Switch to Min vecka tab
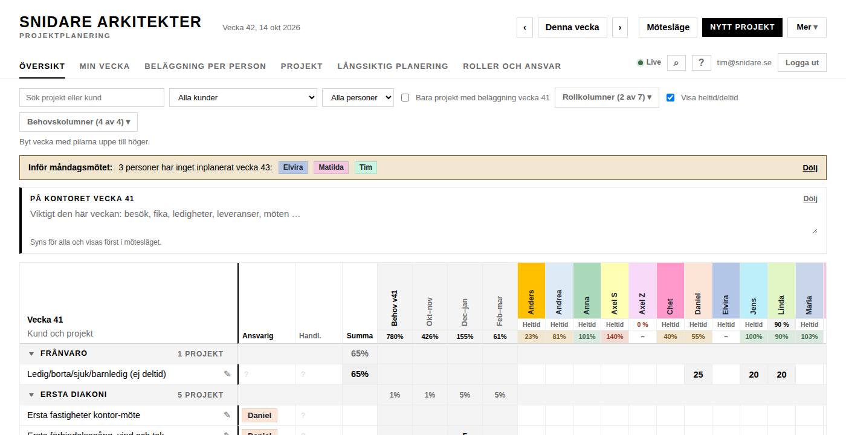This screenshot has width=846, height=435. pyautogui.click(x=105, y=66)
